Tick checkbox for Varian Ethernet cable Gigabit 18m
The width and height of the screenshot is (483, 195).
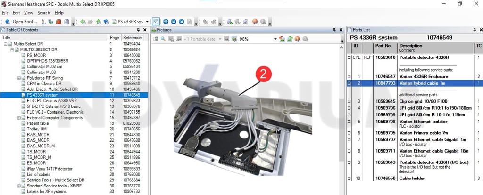[349, 151]
